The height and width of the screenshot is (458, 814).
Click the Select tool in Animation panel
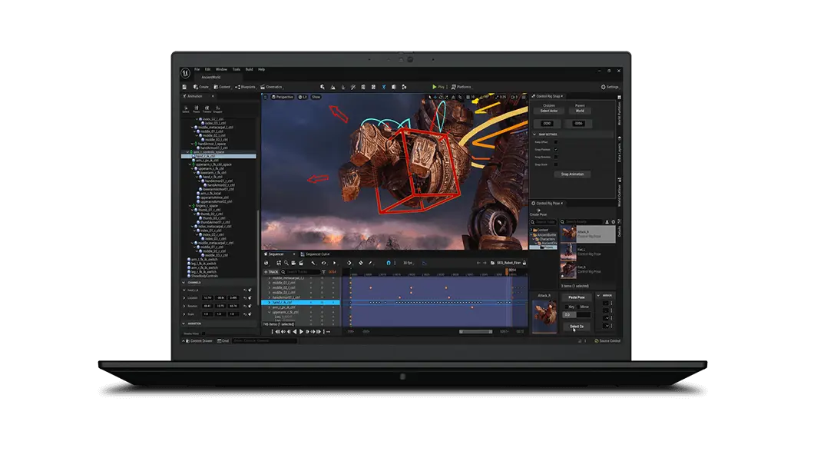tap(186, 109)
